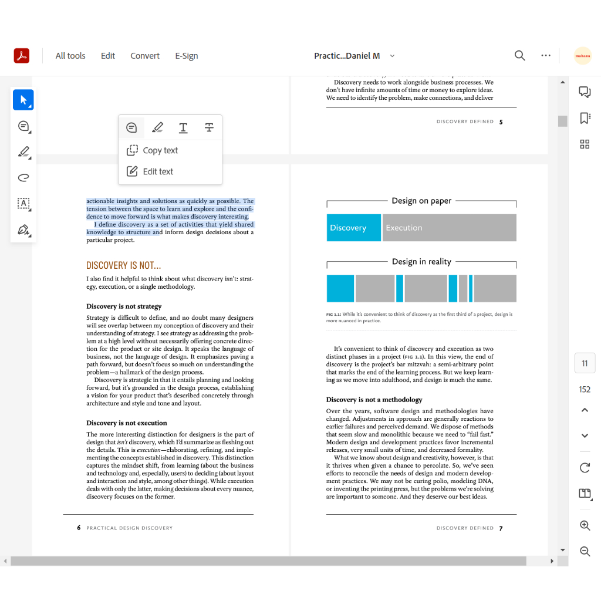Go to previous page with up chevron
The width and height of the screenshot is (601, 601).
[x=585, y=410]
